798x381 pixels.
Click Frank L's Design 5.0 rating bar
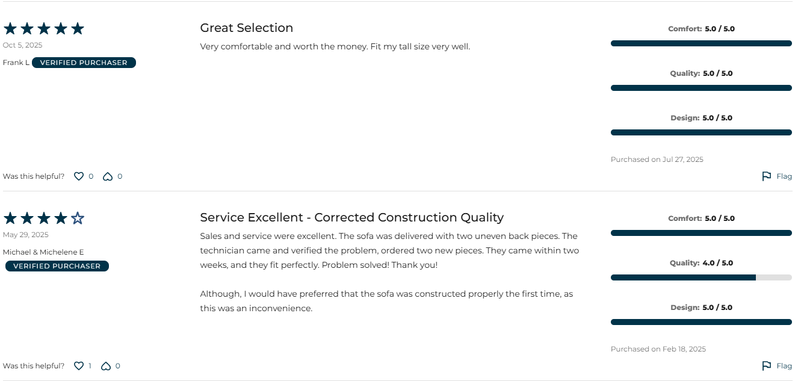[x=701, y=132]
